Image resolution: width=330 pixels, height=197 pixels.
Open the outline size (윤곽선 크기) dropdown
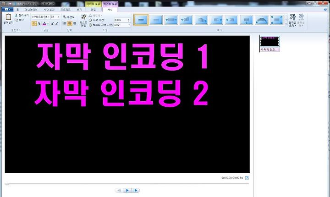[292, 21]
